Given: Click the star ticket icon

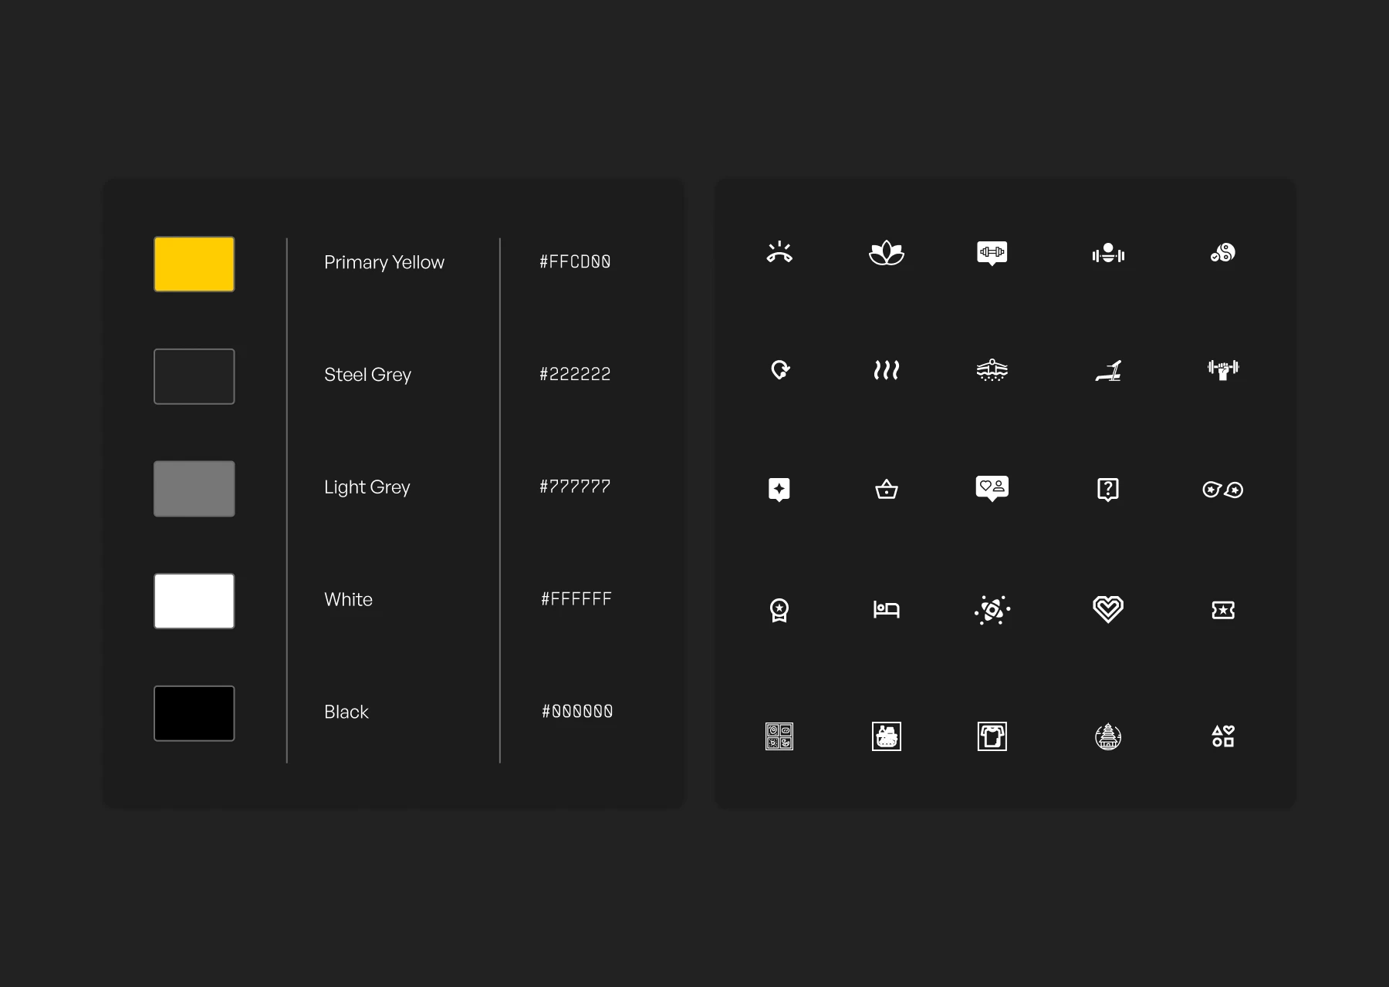Looking at the screenshot, I should 1223,610.
